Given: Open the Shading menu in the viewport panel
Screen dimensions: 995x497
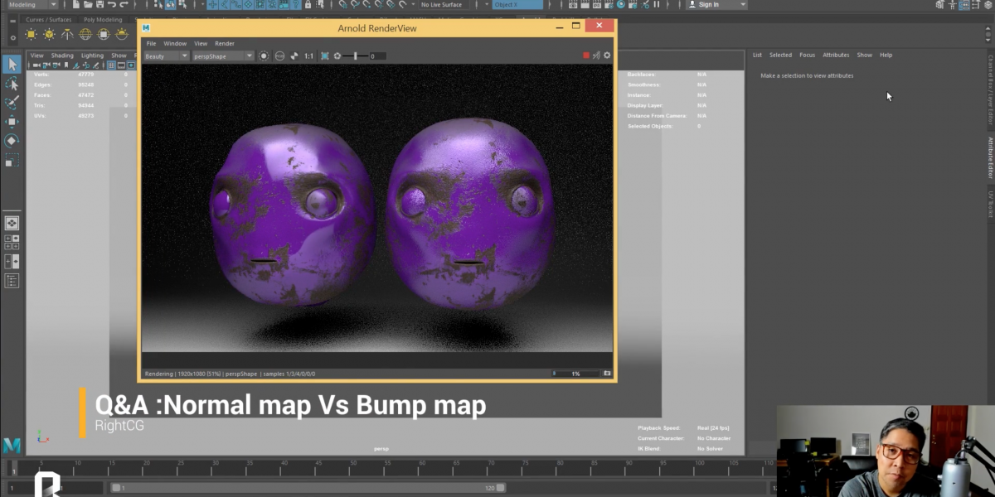Looking at the screenshot, I should pos(62,55).
